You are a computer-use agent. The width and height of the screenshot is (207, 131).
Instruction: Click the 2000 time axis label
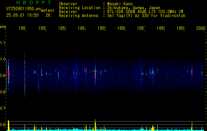[x=200, y=28]
